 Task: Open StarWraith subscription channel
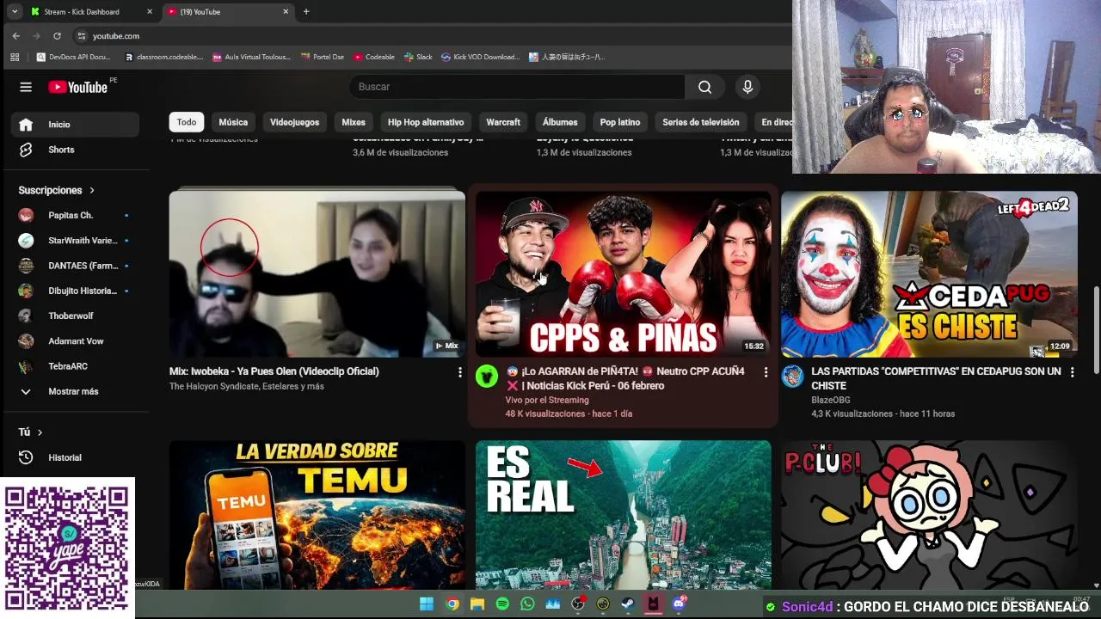(75, 241)
